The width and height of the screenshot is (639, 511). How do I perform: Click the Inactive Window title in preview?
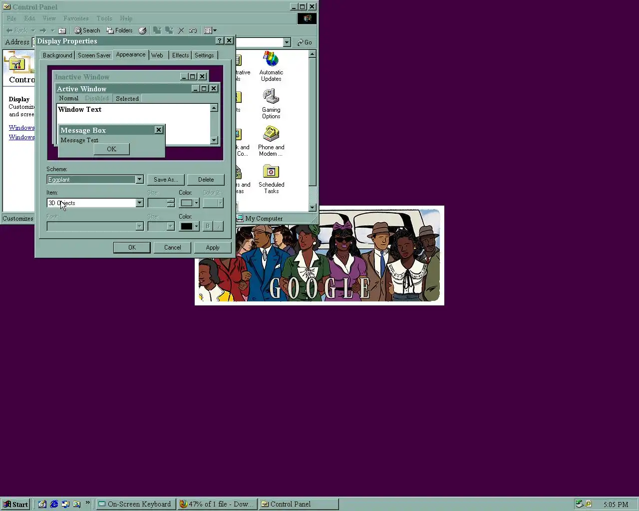point(82,77)
